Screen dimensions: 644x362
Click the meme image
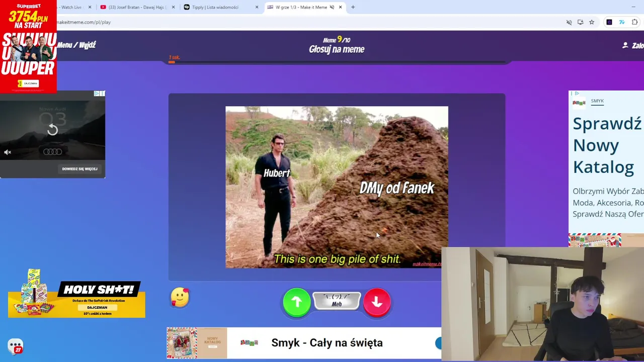point(337,187)
